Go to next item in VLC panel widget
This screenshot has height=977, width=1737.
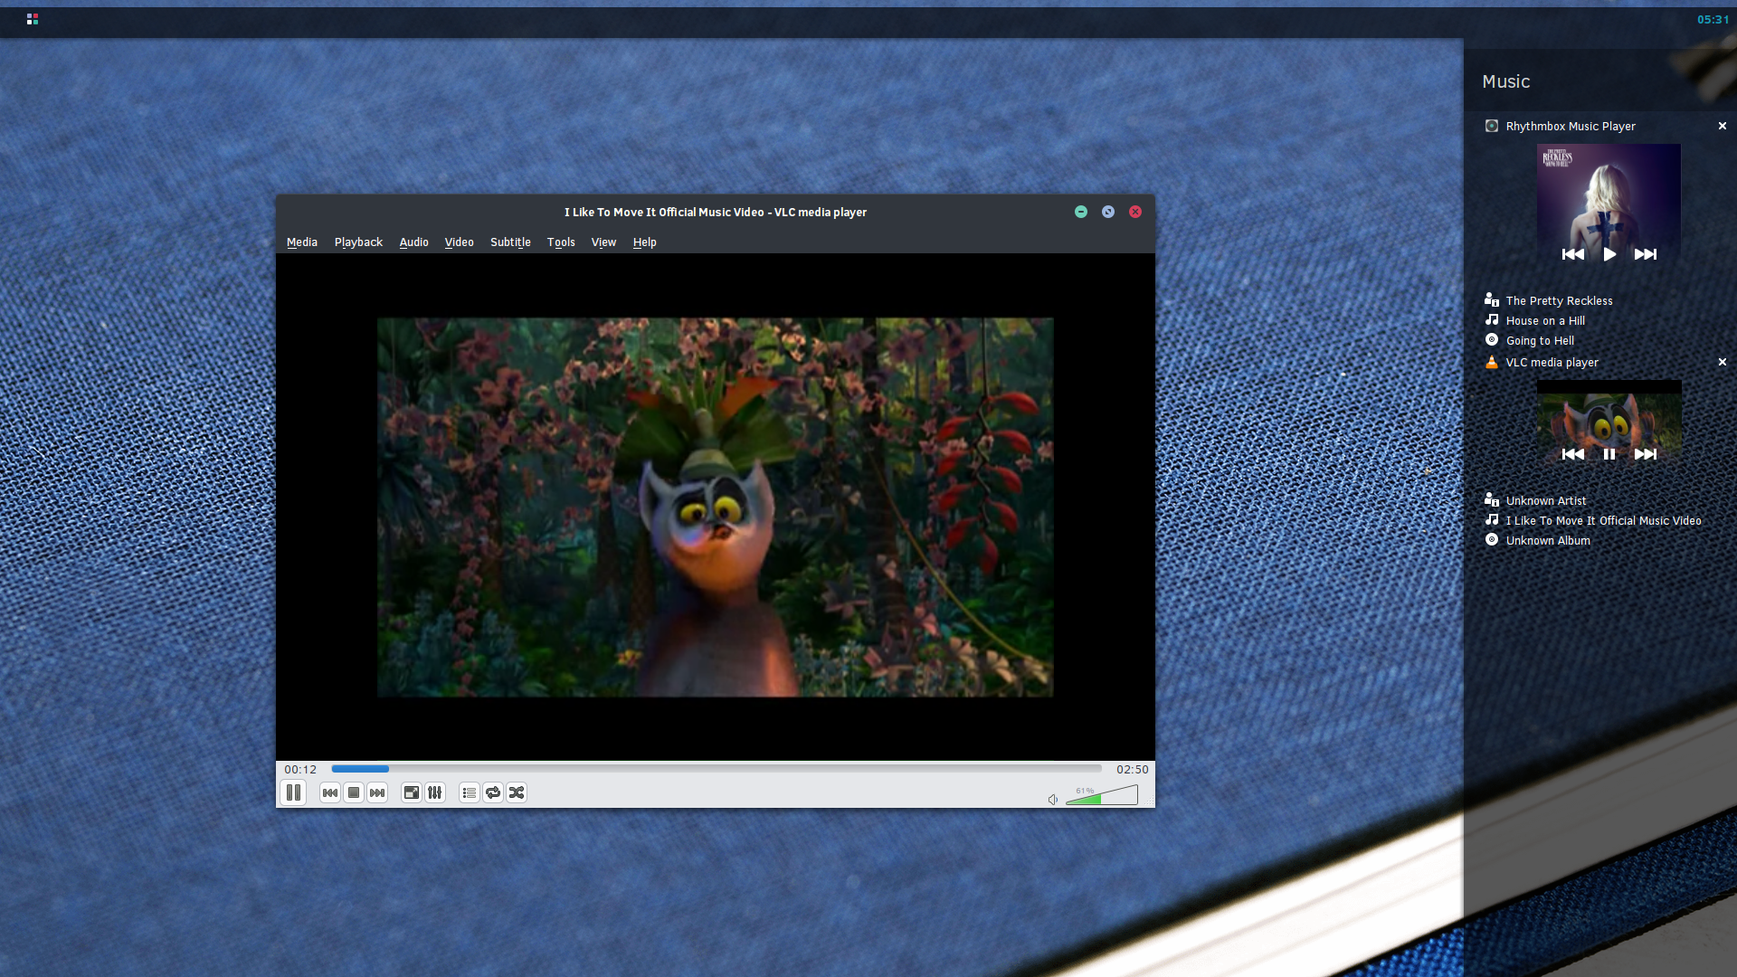tap(1646, 454)
